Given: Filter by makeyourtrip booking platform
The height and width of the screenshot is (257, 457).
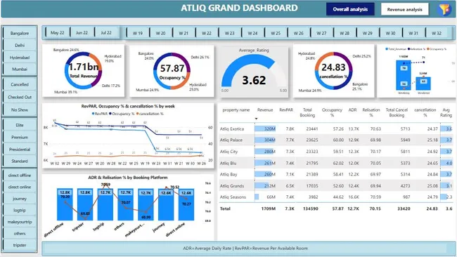Looking at the screenshot, I should (x=20, y=222).
